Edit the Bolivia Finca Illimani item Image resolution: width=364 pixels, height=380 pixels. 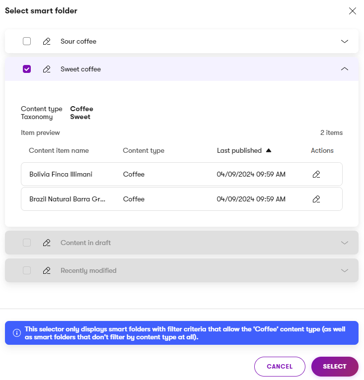click(316, 174)
